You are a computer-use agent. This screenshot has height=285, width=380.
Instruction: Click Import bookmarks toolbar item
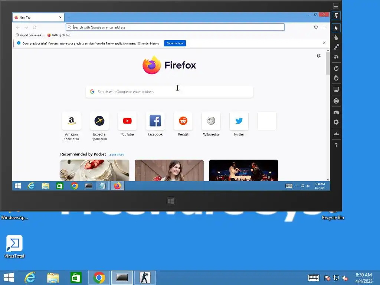tap(30, 35)
